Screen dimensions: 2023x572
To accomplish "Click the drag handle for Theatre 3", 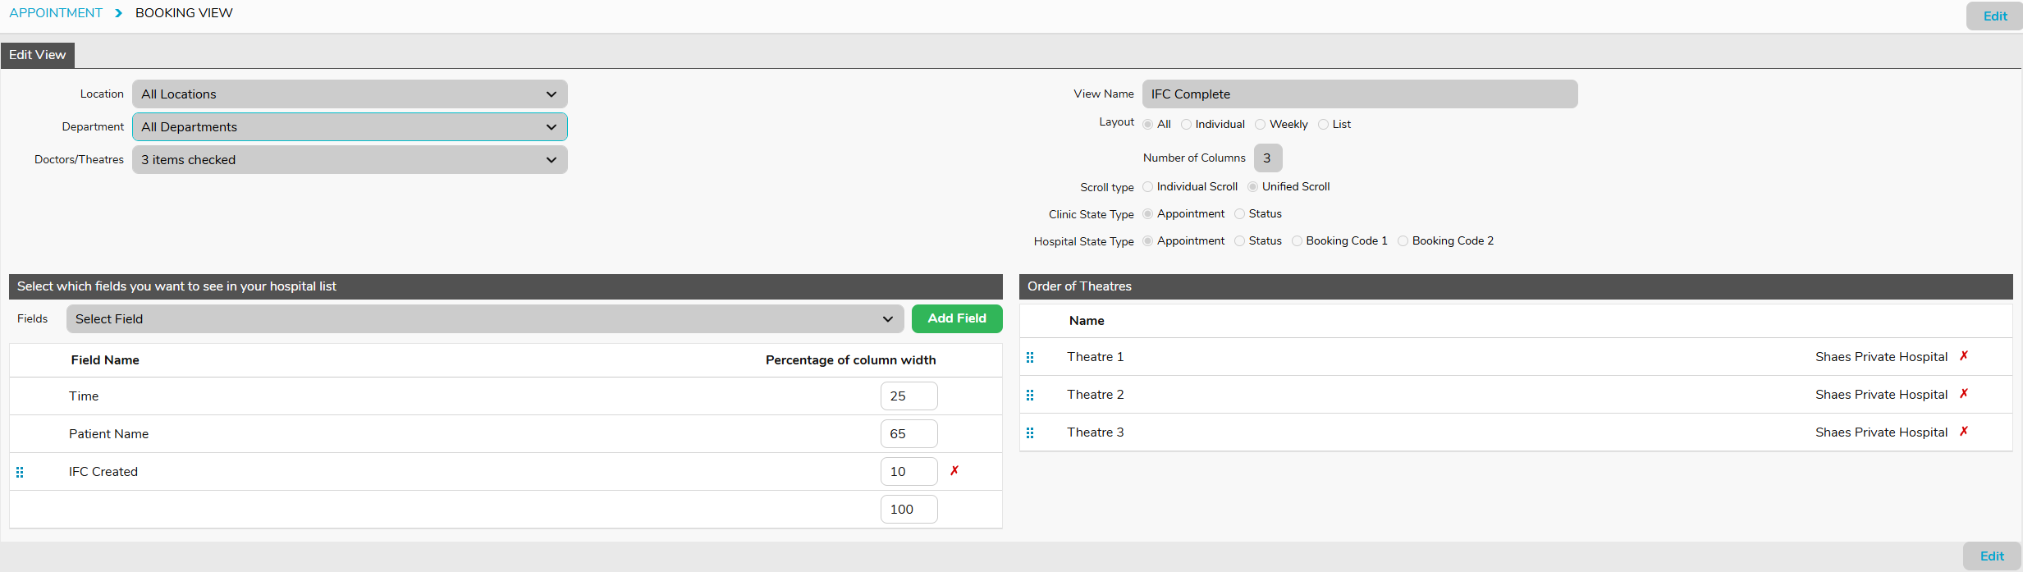I will pyautogui.click(x=1030, y=432).
